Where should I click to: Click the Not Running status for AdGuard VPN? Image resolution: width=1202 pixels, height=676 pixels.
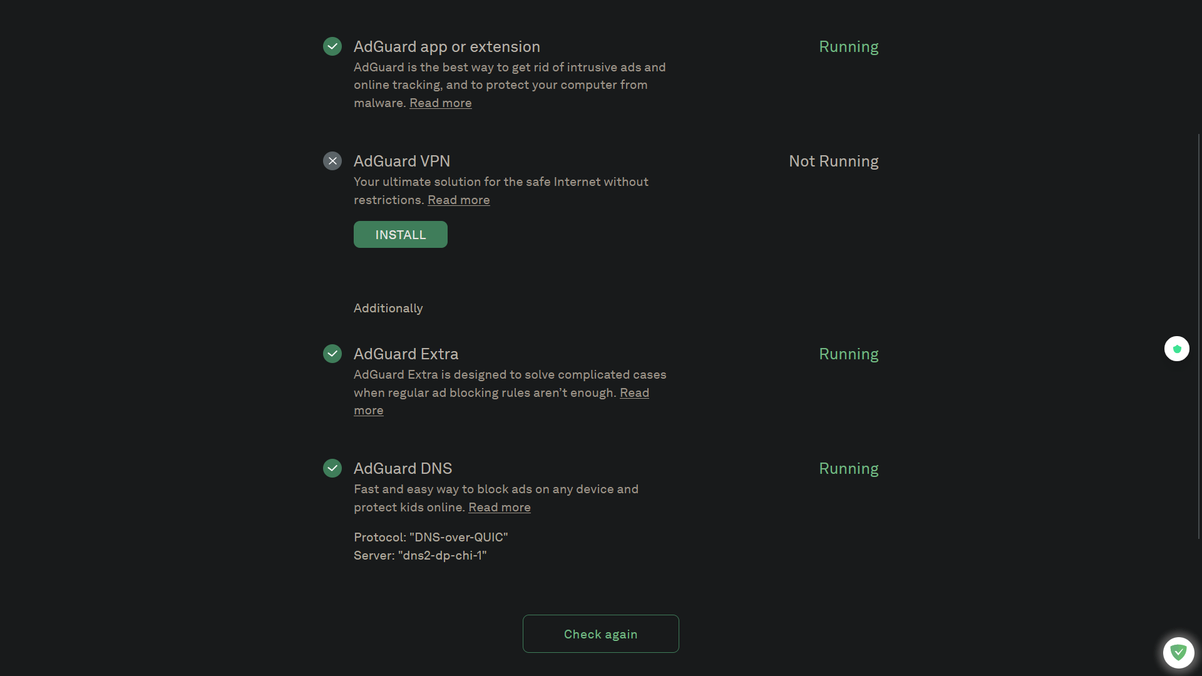(x=833, y=161)
